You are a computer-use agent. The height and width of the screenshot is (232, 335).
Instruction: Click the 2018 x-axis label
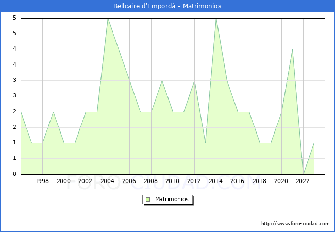pos(260,181)
